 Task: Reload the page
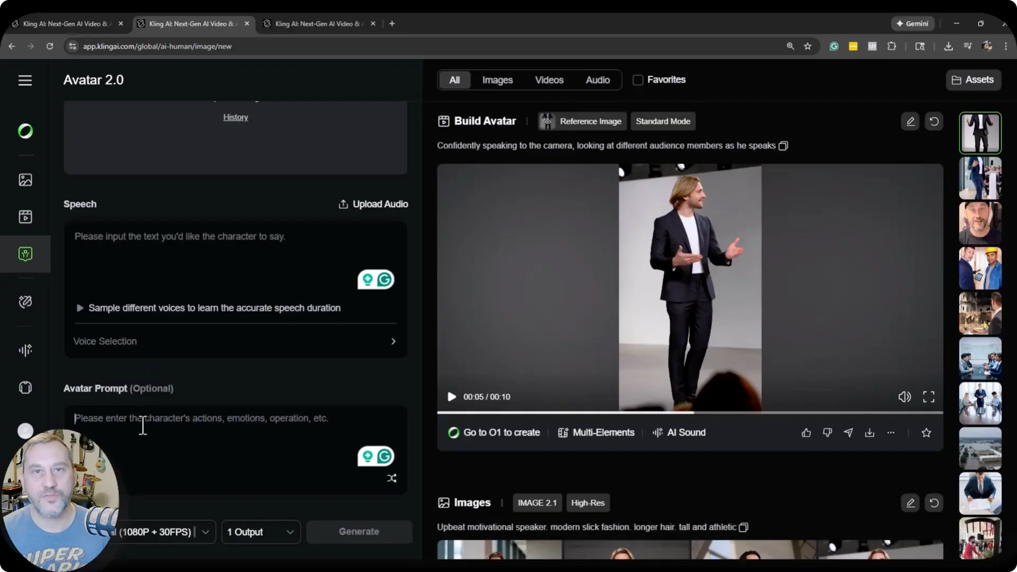50,46
